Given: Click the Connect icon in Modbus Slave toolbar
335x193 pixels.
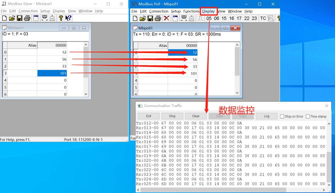Looking at the screenshot, I should 45,18.
